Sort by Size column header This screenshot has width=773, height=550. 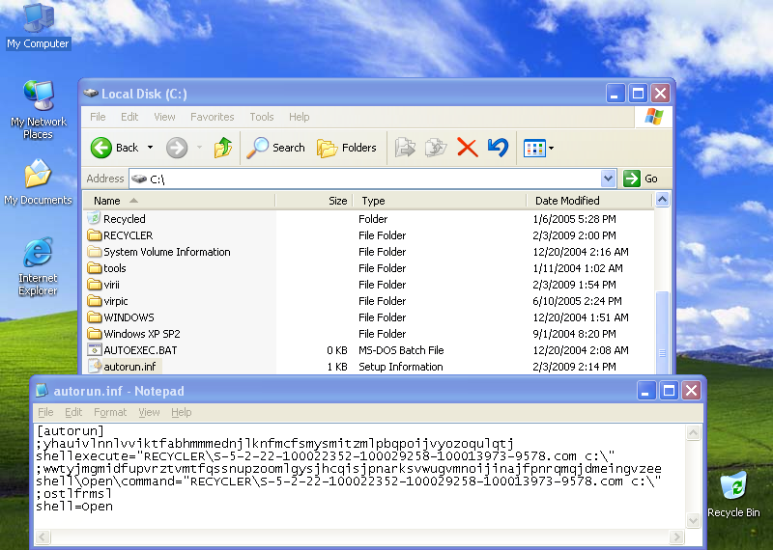click(x=314, y=201)
